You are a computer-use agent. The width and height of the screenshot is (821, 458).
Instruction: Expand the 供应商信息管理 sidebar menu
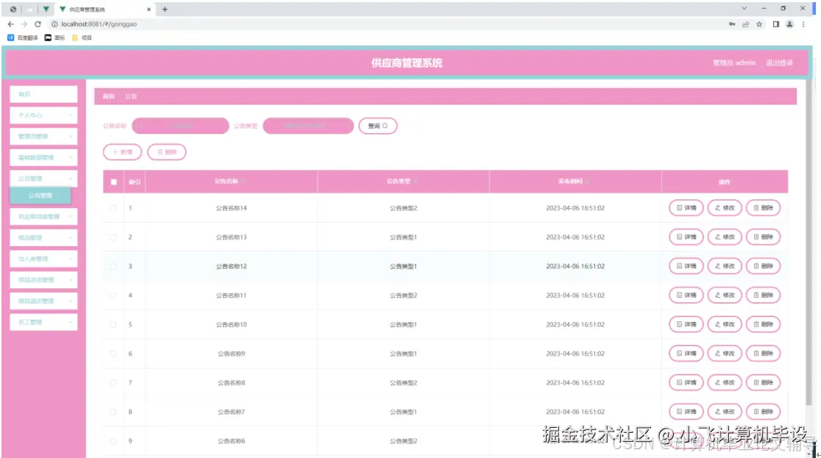(x=43, y=217)
